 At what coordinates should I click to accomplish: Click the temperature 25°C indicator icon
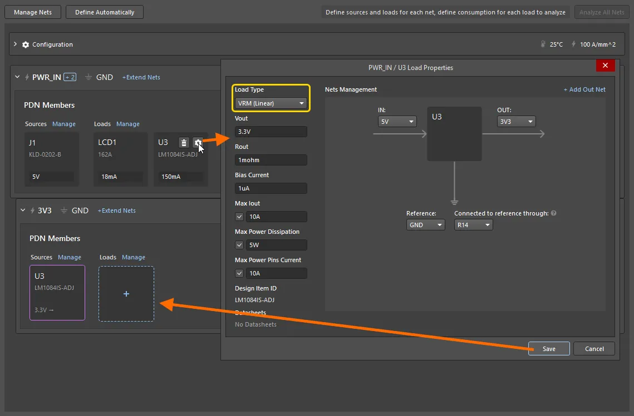click(x=543, y=44)
